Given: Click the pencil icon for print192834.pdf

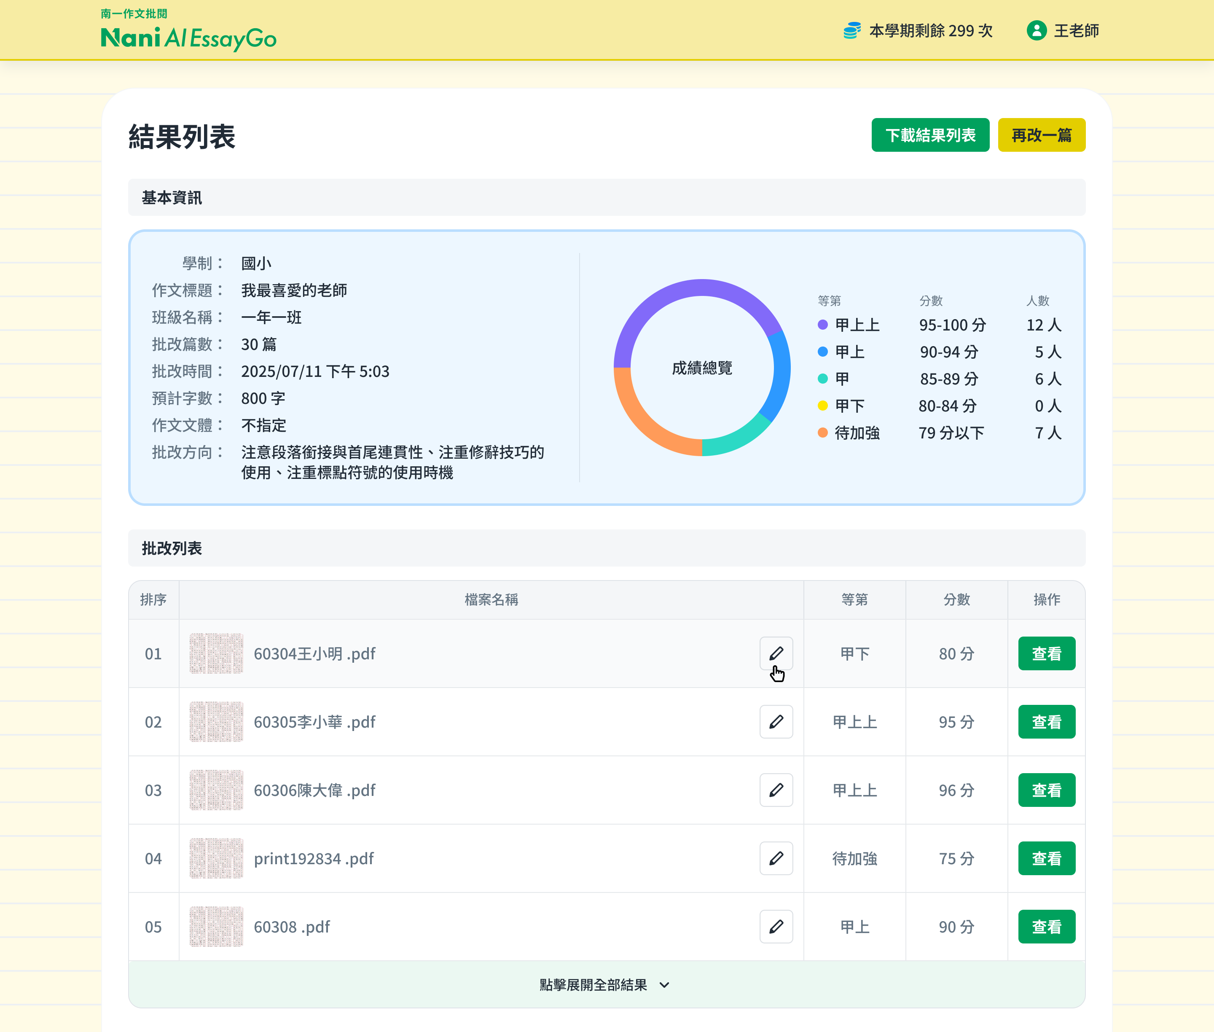Looking at the screenshot, I should pos(776,858).
